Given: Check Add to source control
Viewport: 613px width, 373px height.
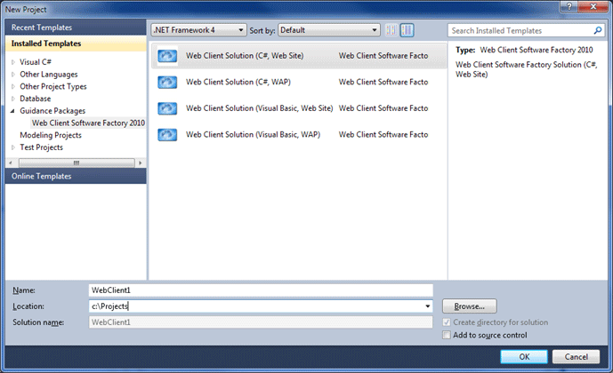Looking at the screenshot, I should [446, 335].
